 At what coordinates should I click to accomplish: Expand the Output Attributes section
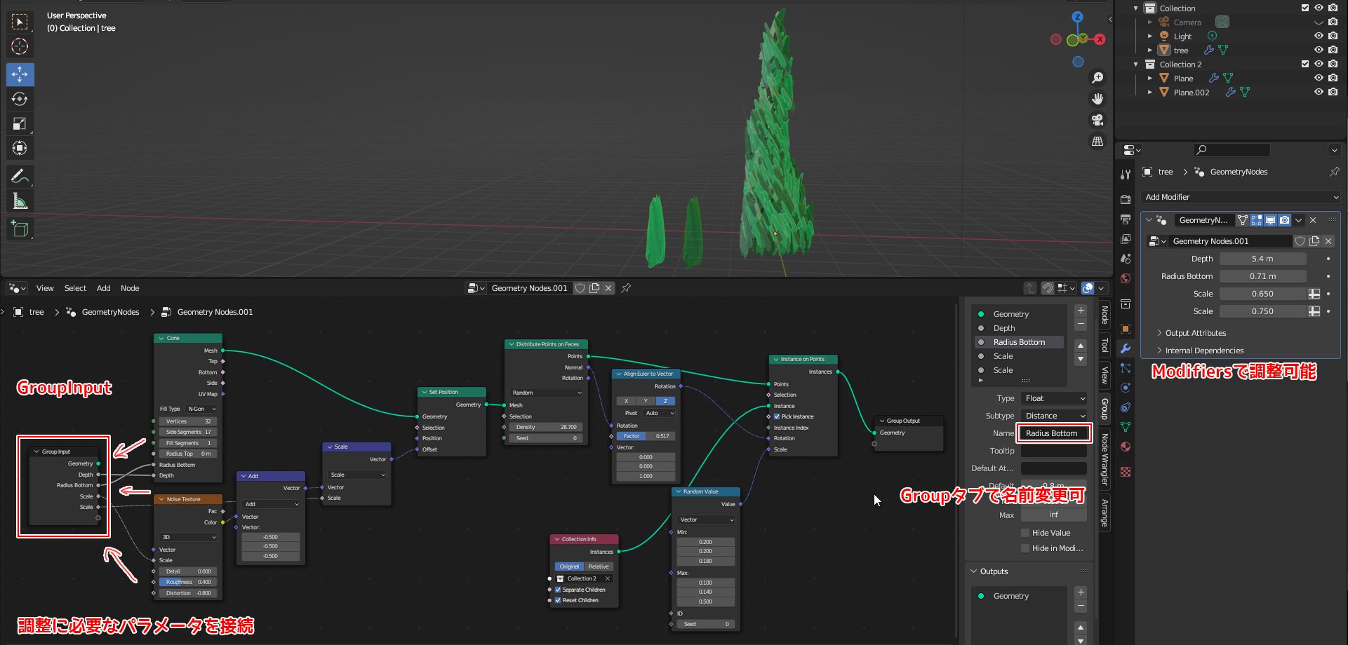(1195, 333)
